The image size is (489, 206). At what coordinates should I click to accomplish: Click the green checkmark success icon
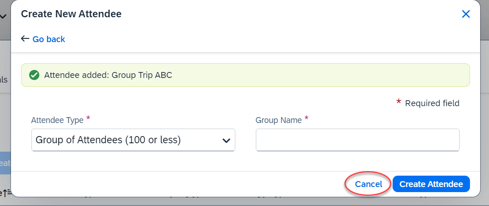tap(34, 75)
